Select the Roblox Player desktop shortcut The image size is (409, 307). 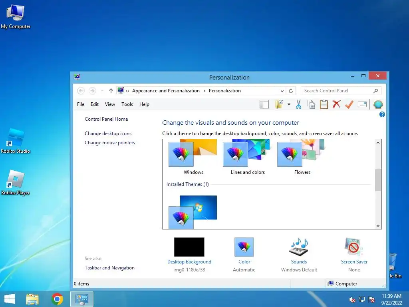16,182
